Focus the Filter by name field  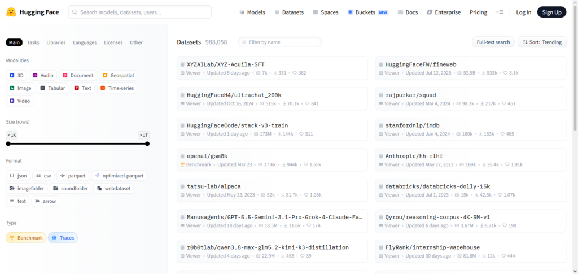tap(280, 42)
